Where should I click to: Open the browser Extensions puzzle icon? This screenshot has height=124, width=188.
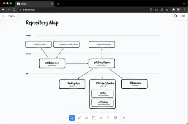point(174,10)
